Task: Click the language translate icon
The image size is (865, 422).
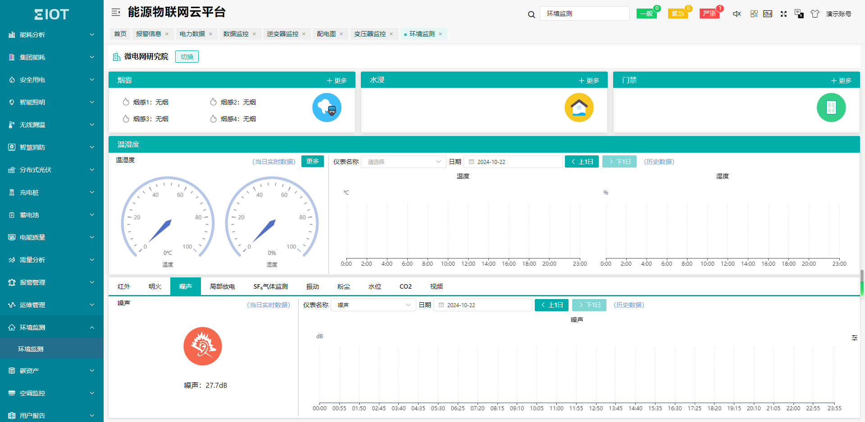Action: 799,14
